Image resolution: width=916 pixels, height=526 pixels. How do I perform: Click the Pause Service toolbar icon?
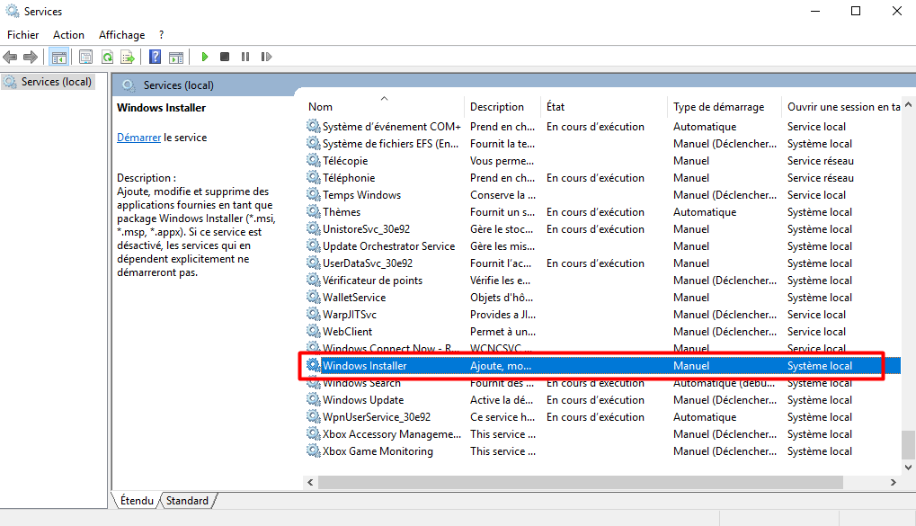coord(245,57)
